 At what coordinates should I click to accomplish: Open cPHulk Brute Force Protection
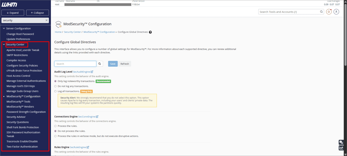(24, 71)
